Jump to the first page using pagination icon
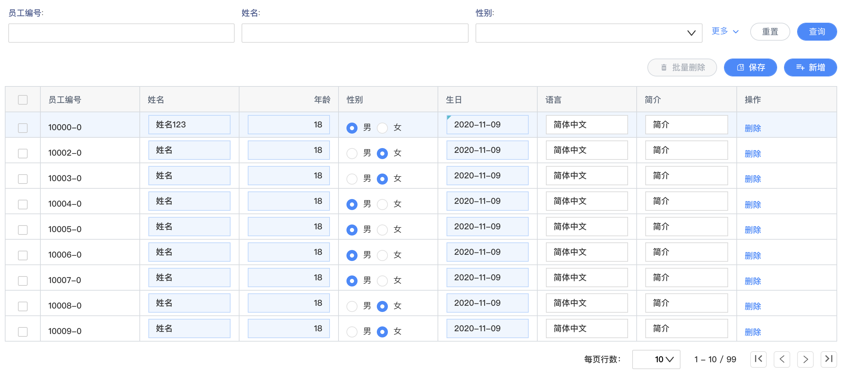 758,359
